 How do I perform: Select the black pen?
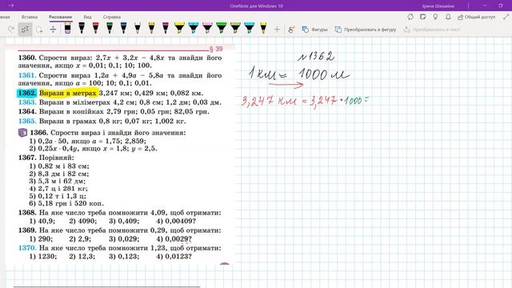[82, 28]
